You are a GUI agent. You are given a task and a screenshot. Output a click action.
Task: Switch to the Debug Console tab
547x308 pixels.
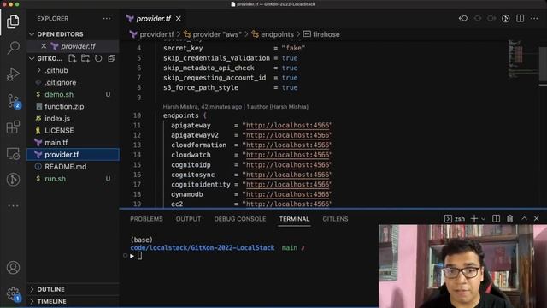(240, 219)
